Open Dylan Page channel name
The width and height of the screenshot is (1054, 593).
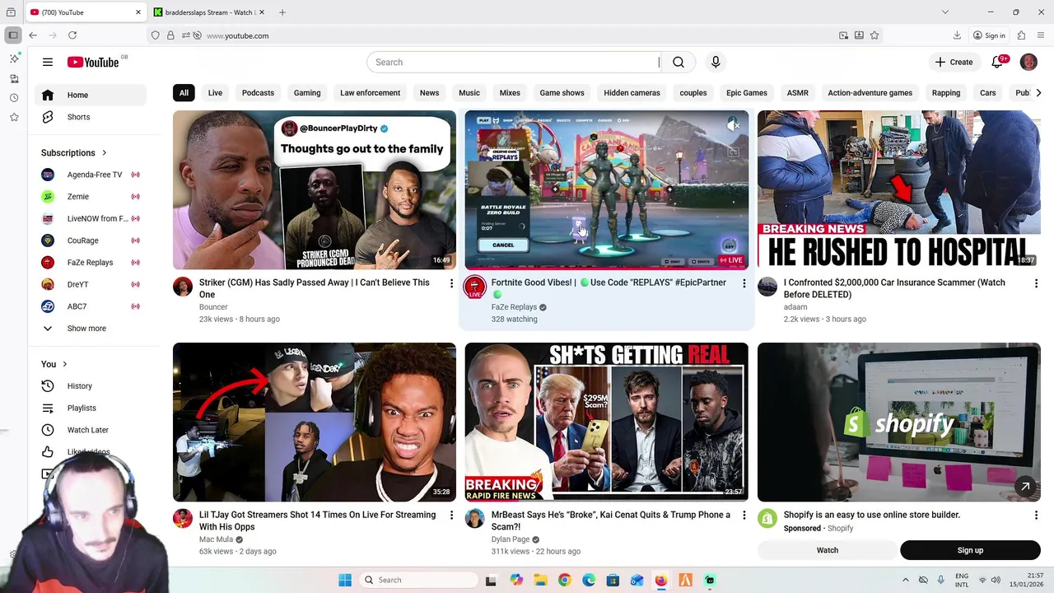(511, 539)
